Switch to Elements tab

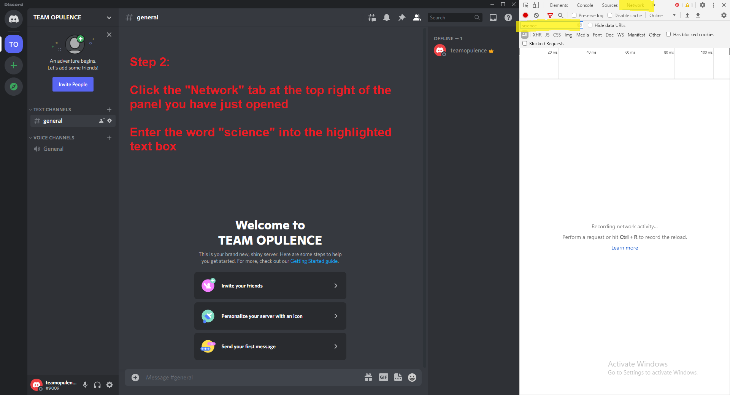point(559,5)
